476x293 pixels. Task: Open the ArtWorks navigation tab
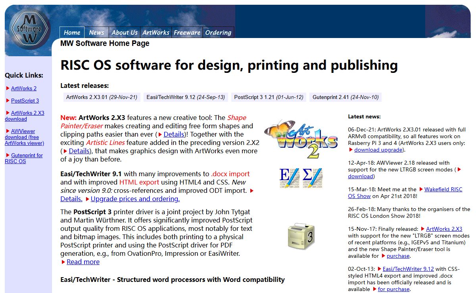156,32
